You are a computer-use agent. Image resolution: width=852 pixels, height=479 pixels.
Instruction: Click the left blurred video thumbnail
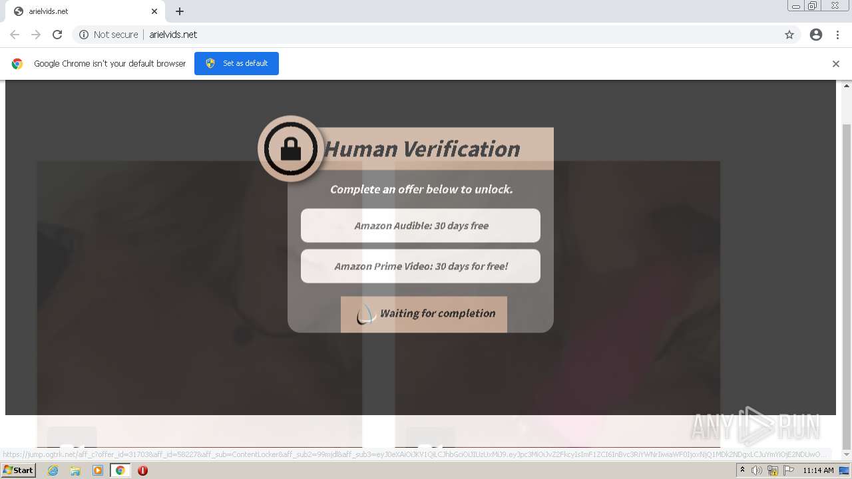click(x=199, y=303)
